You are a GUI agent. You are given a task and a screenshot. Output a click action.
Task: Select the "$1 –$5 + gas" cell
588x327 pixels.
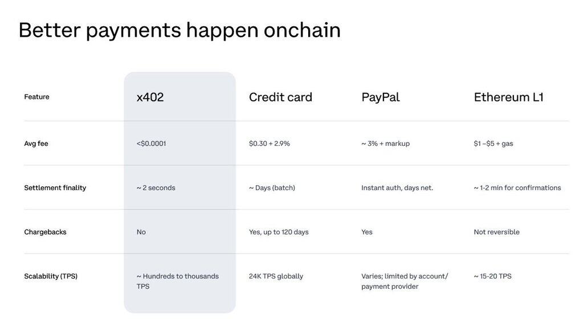coord(493,144)
